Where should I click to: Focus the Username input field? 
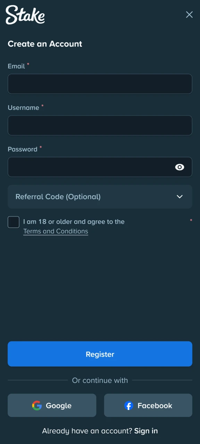click(x=100, y=125)
